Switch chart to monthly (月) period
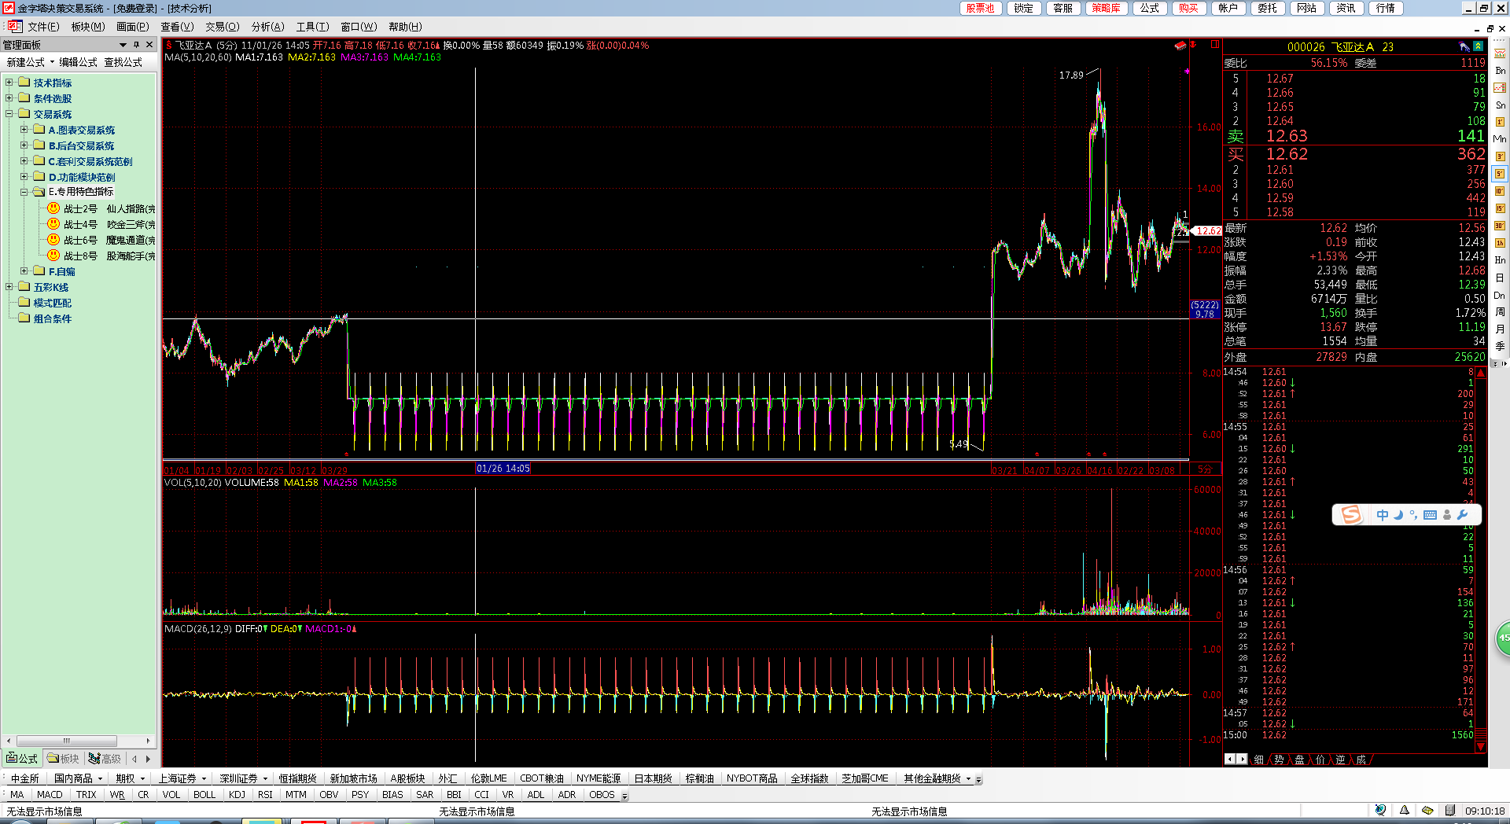The height and width of the screenshot is (824, 1510). tap(1500, 329)
